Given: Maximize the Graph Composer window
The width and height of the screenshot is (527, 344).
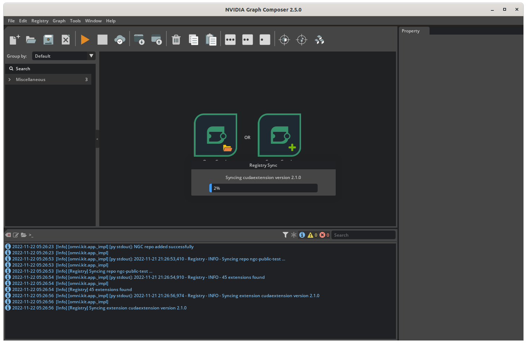Looking at the screenshot, I should (505, 10).
